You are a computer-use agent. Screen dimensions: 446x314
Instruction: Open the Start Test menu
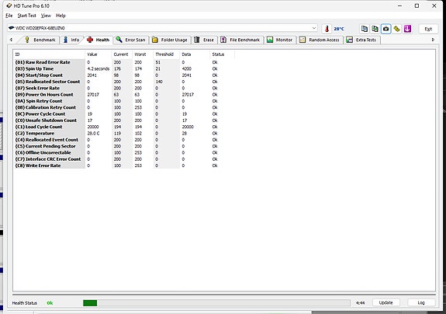click(26, 16)
